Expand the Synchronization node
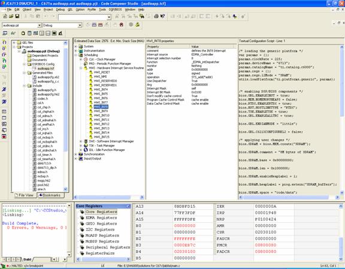Screen dimensions: 345x269 click(75, 155)
